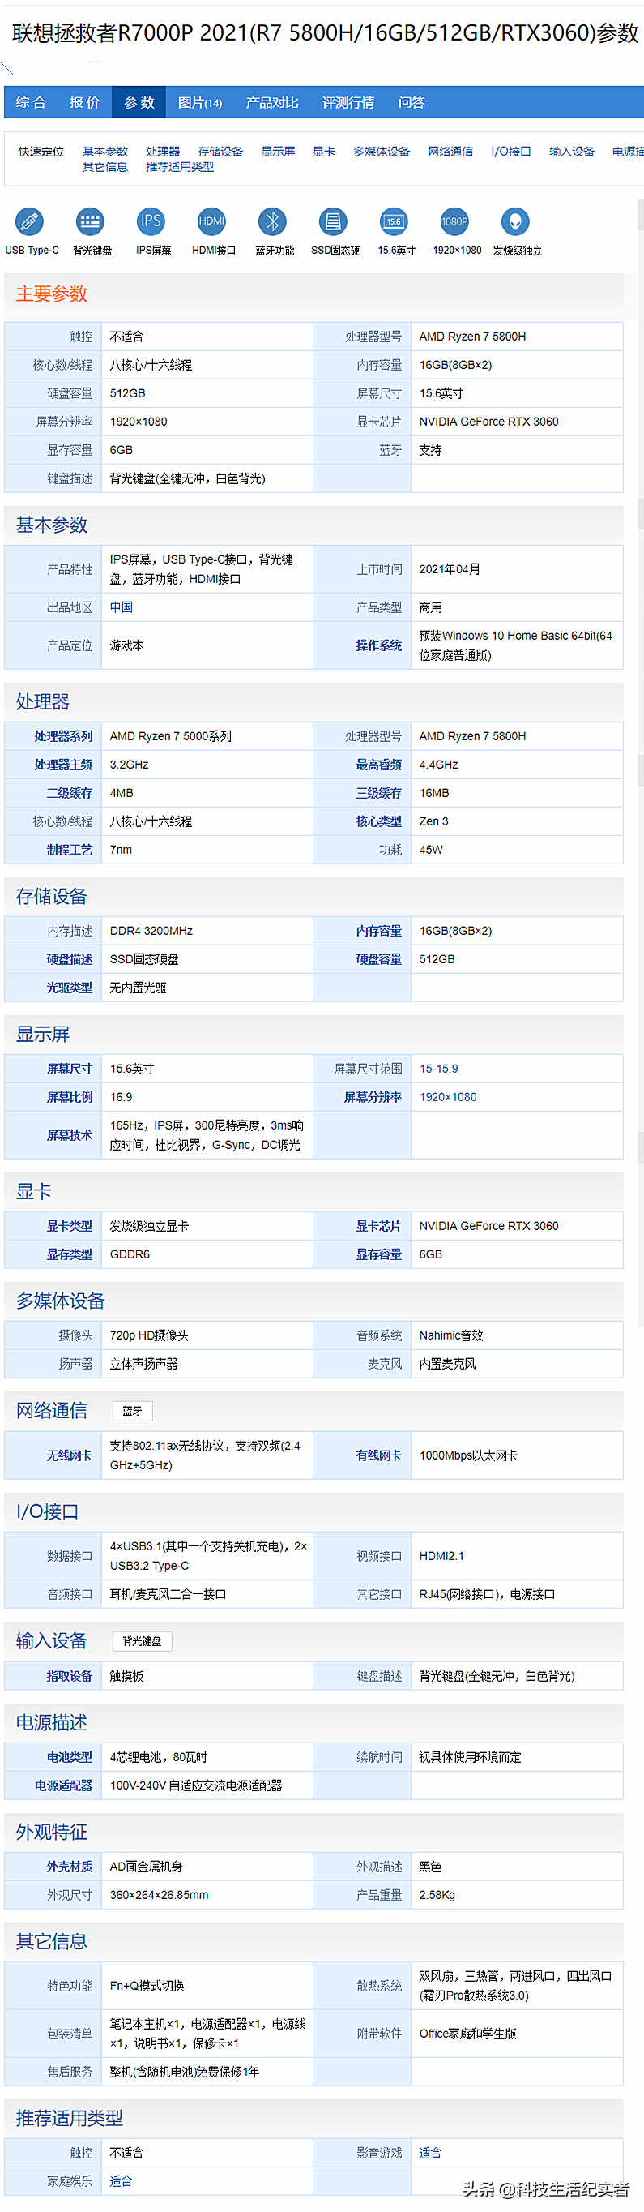644x2212 pixels.
Task: Click the backlit keyboard (背光键盘) icon
Action: (x=90, y=221)
